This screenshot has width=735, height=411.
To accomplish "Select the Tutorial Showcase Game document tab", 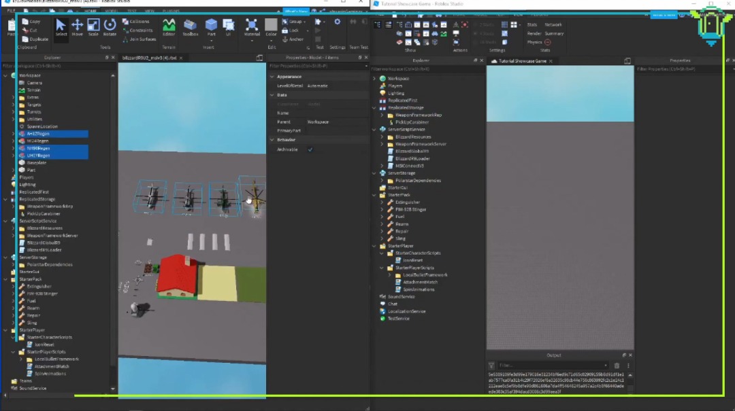I will 522,61.
